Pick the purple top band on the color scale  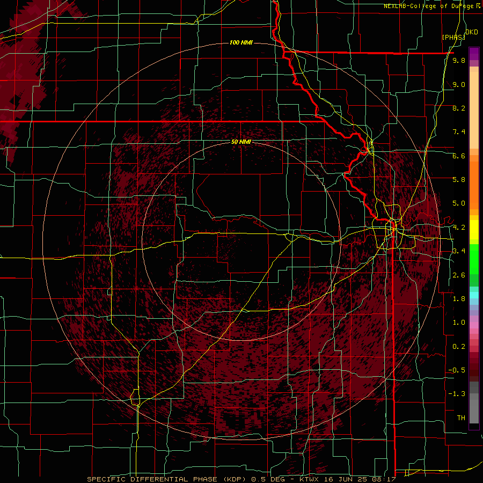[474, 54]
